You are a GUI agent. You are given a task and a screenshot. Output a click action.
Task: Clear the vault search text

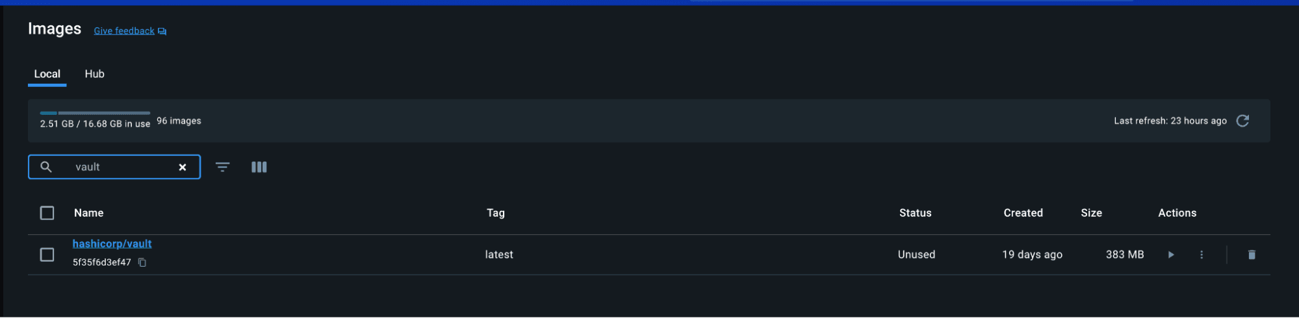tap(183, 167)
